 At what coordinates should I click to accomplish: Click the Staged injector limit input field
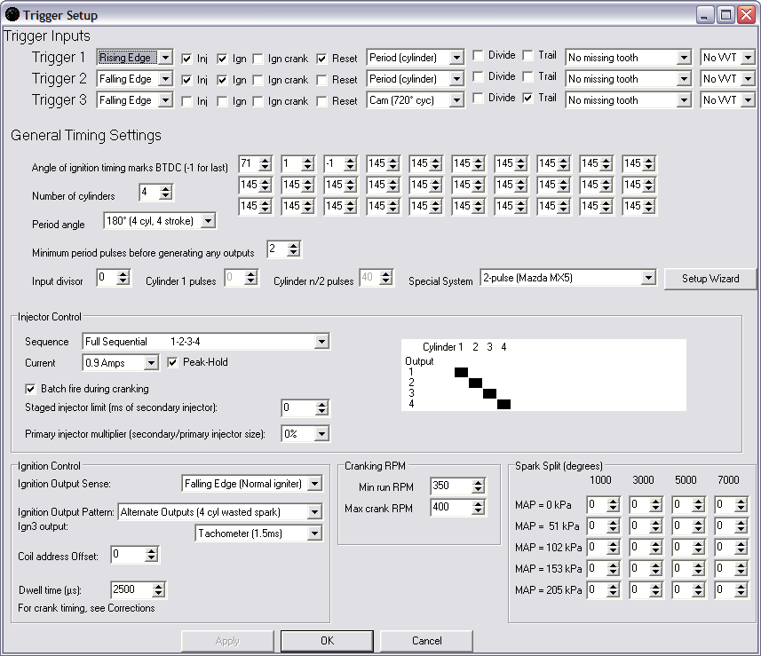pyautogui.click(x=298, y=408)
